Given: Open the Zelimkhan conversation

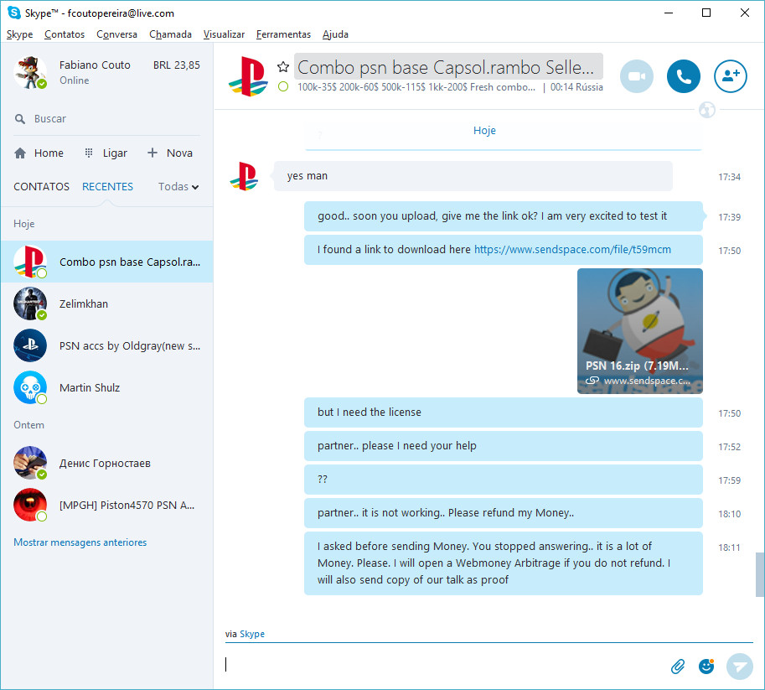Looking at the screenshot, I should point(107,303).
